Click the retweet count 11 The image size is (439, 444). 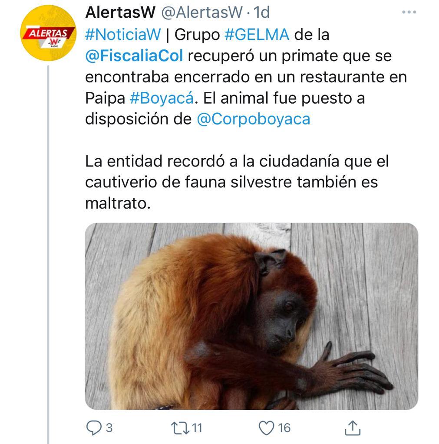tap(197, 428)
